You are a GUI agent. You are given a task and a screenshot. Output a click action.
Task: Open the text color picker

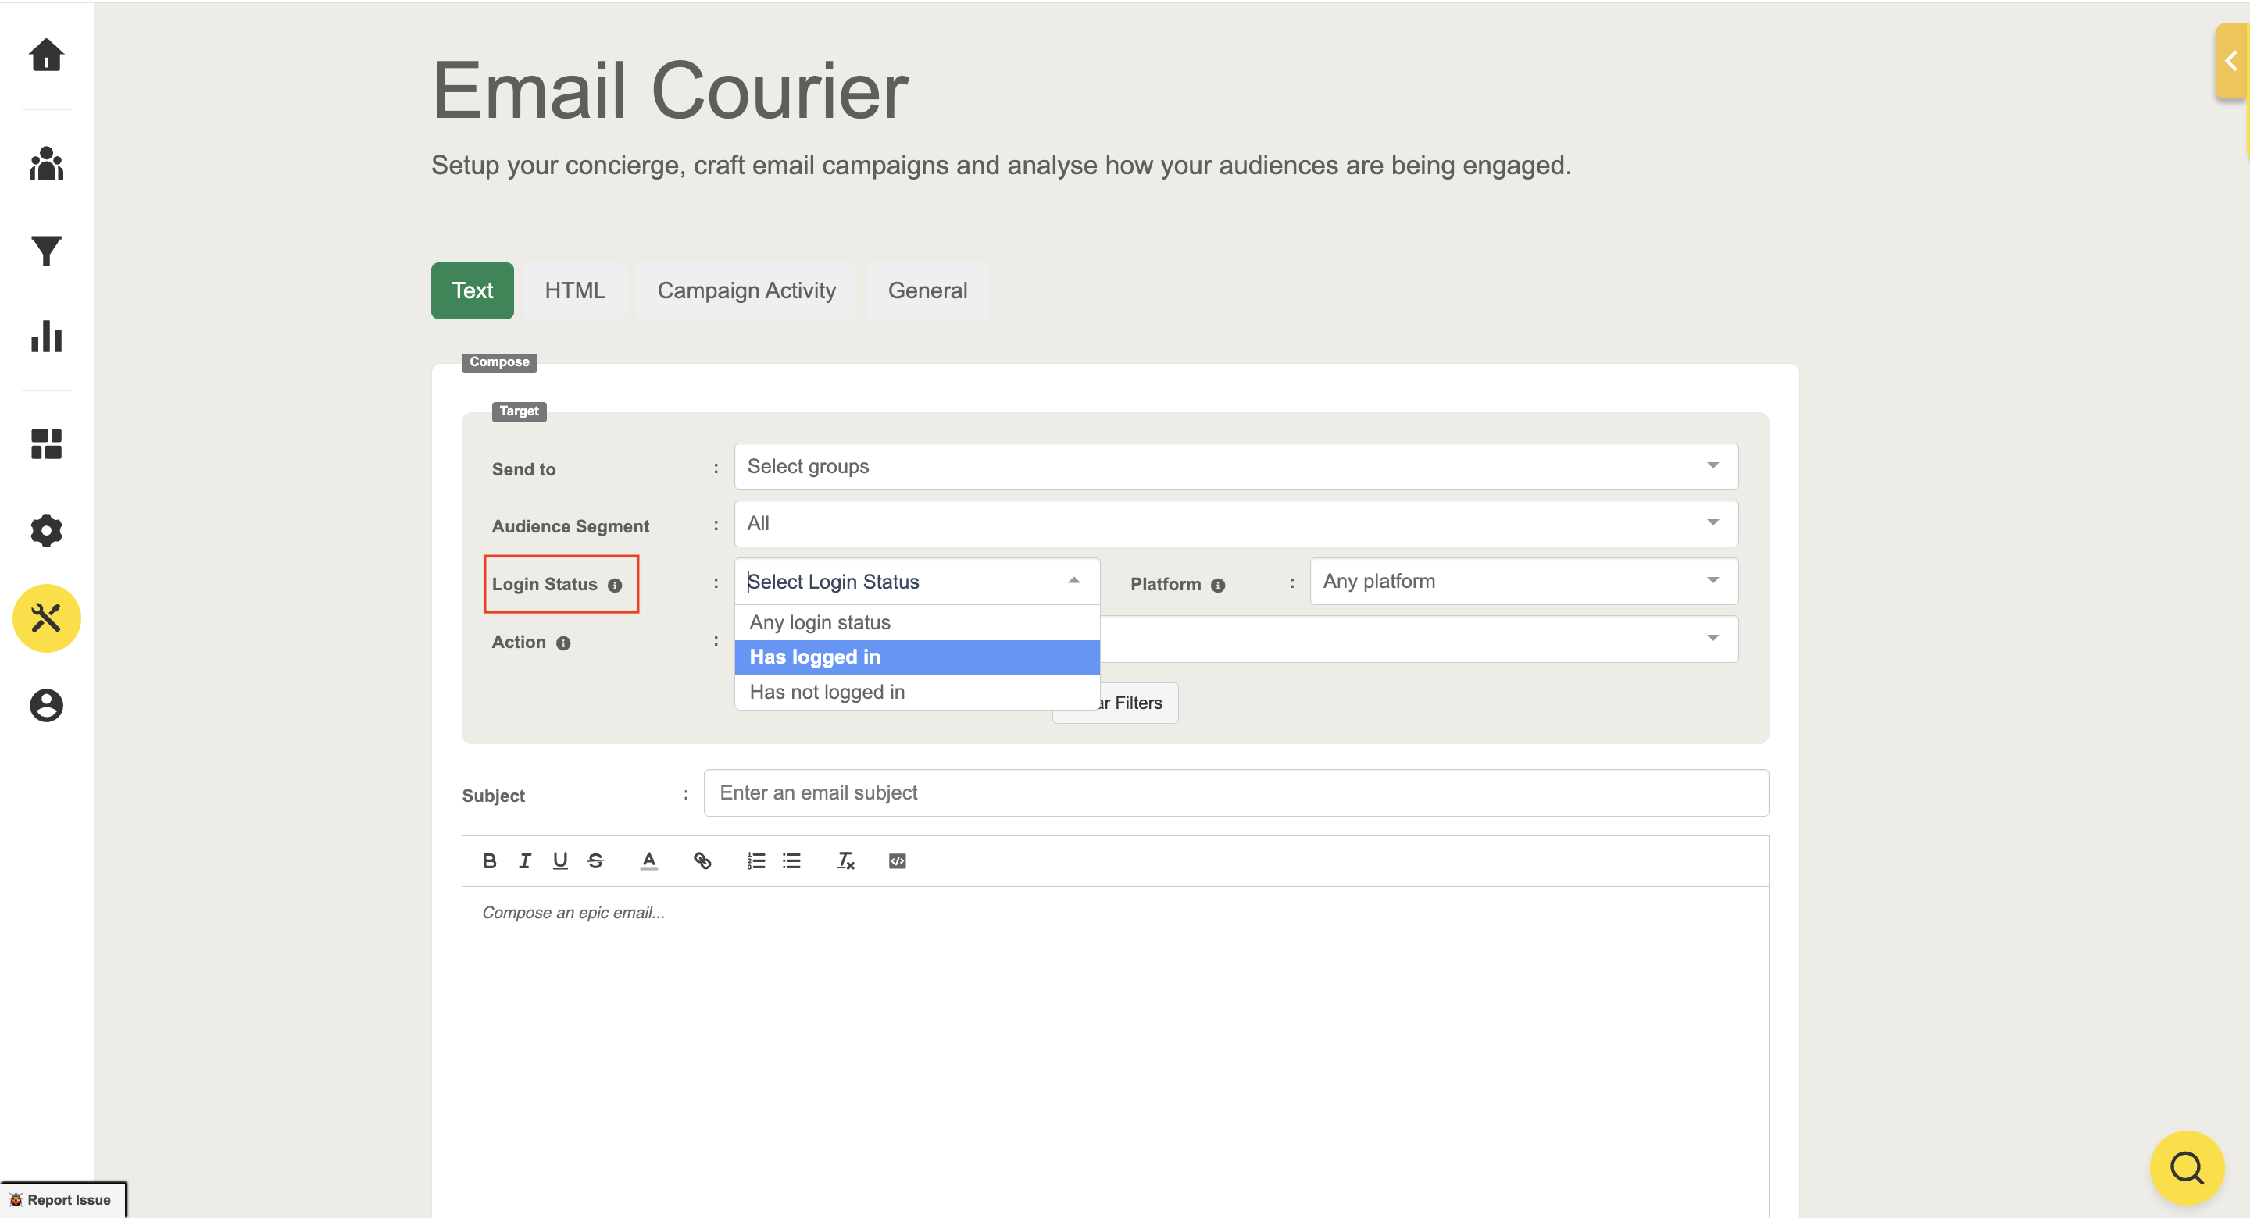[648, 861]
